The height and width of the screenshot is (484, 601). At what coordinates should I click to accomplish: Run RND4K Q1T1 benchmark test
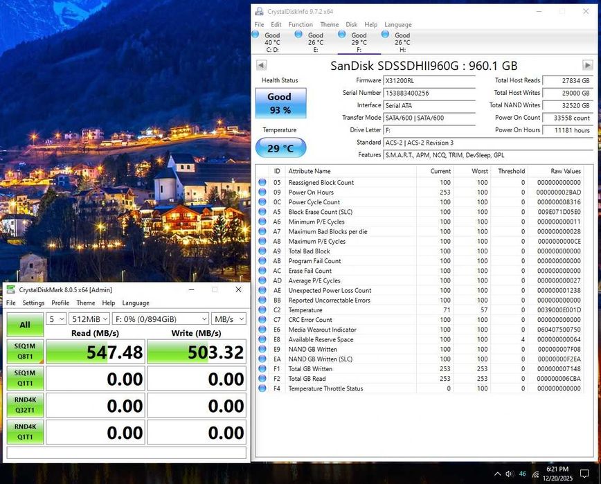pyautogui.click(x=26, y=431)
